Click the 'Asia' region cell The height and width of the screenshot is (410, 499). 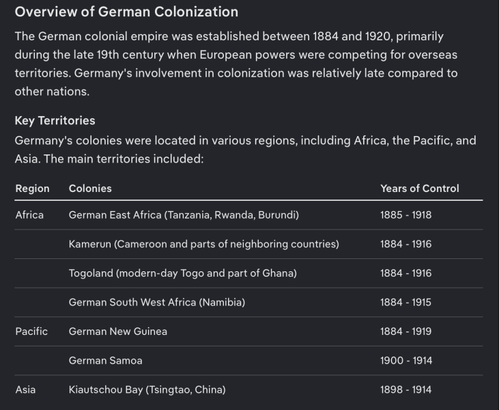tap(25, 389)
